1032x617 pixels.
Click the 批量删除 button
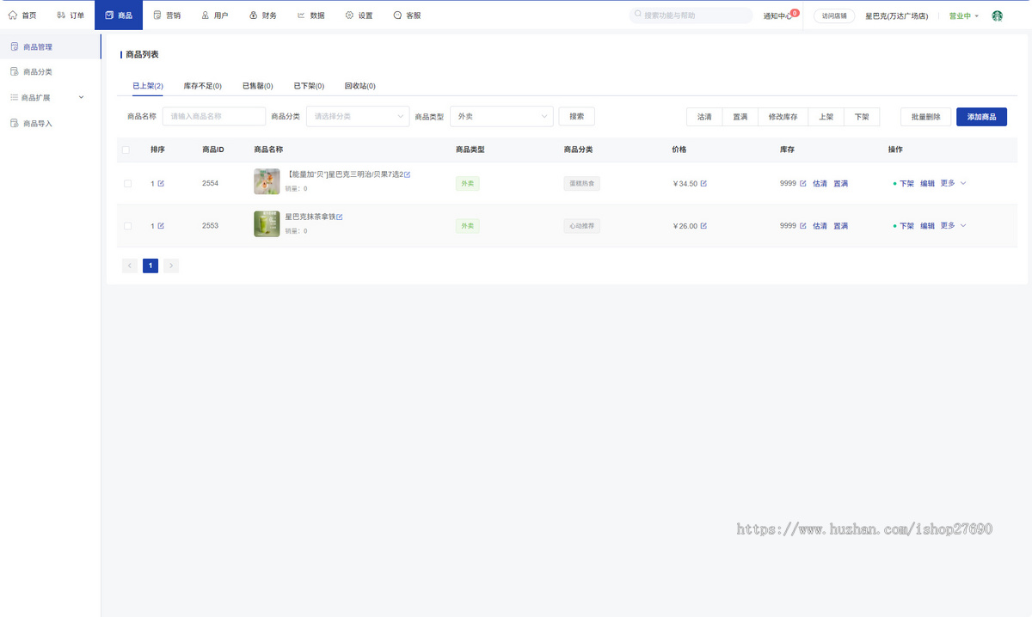tap(926, 117)
